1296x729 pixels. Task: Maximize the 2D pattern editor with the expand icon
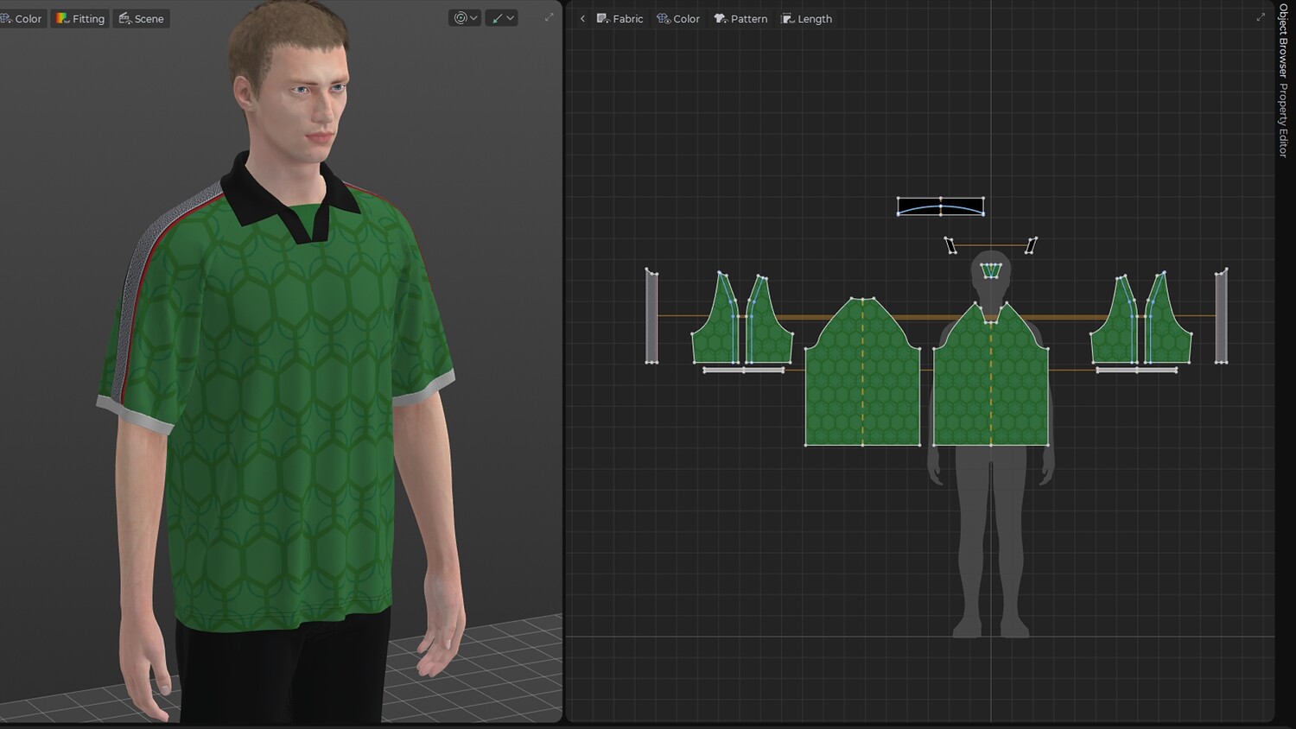pyautogui.click(x=1261, y=17)
